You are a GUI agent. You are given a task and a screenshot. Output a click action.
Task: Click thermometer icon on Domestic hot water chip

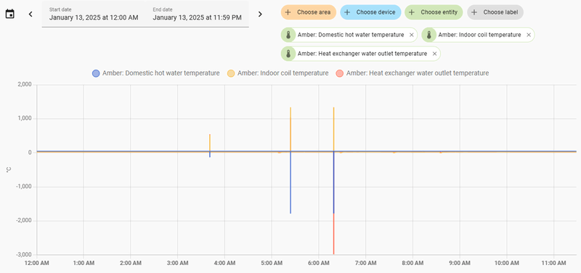pos(288,35)
